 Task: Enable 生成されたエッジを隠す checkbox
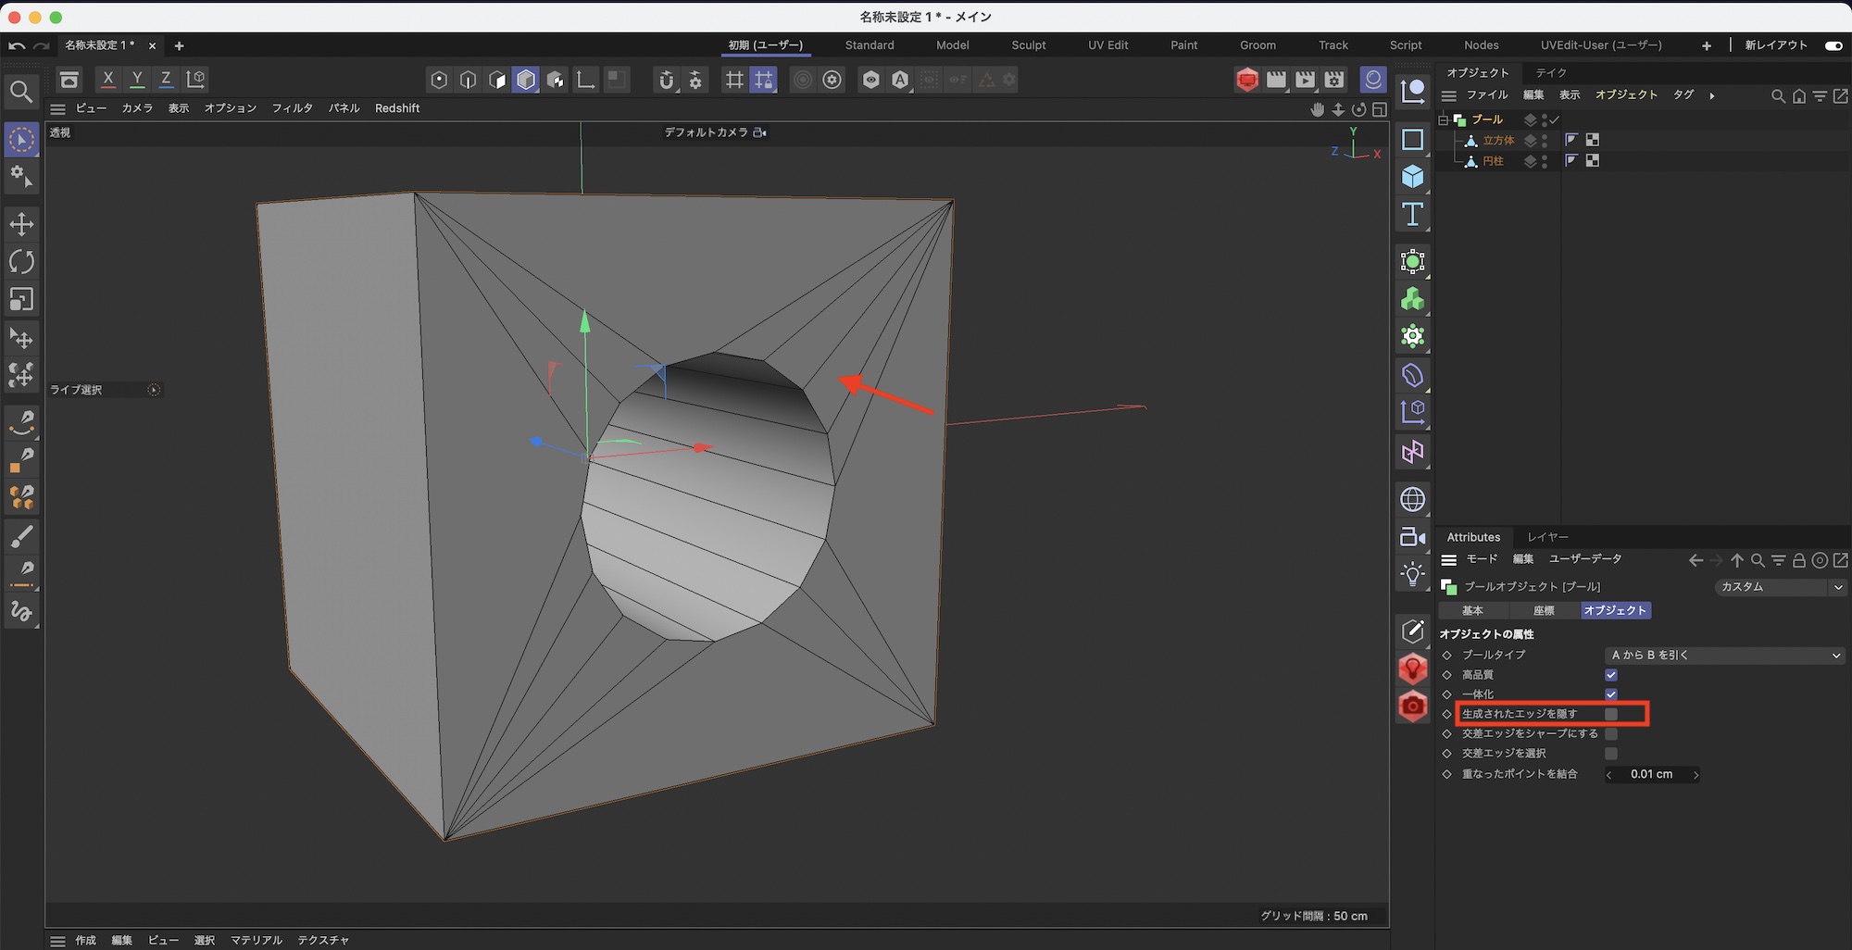(x=1611, y=714)
